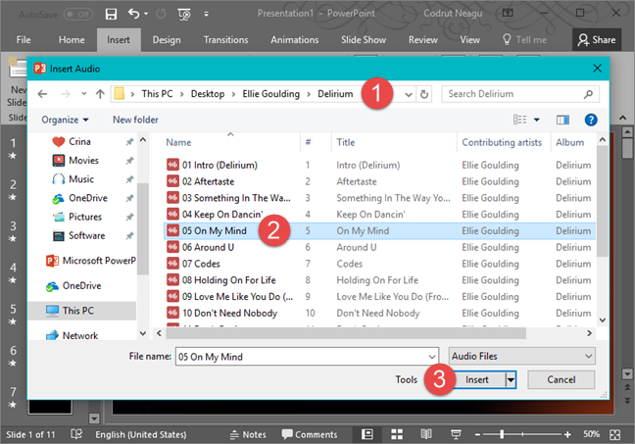Select the 08 Holding On For Life file

[x=221, y=280]
